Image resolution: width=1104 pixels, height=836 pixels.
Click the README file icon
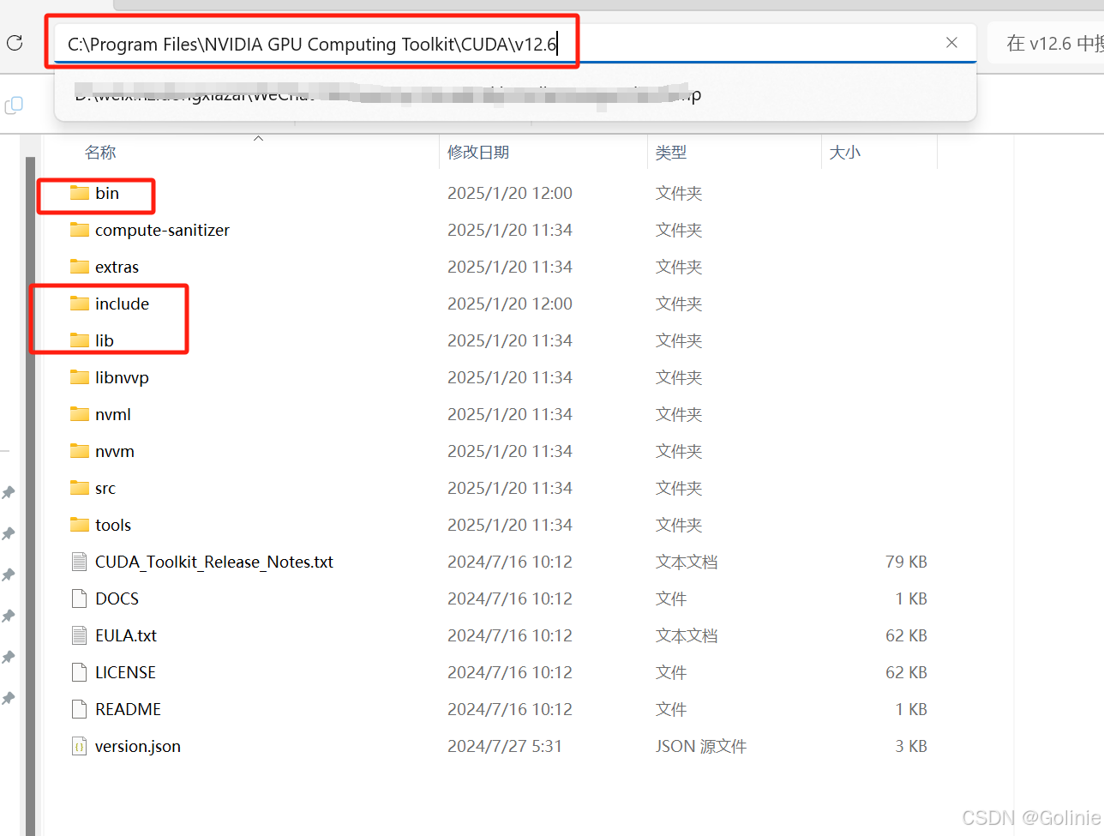pos(80,709)
